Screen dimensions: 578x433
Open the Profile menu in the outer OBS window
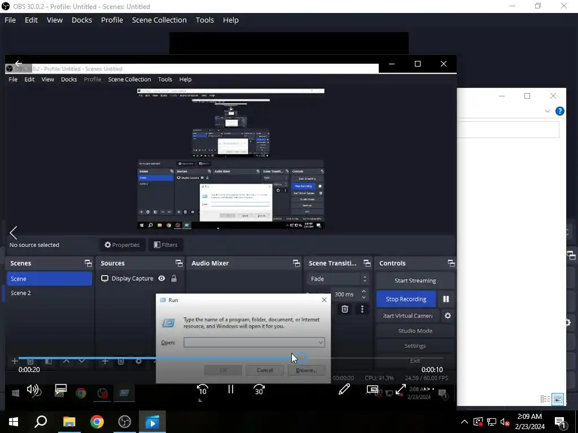click(112, 20)
